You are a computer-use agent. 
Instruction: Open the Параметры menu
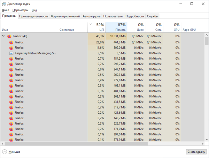21,10
